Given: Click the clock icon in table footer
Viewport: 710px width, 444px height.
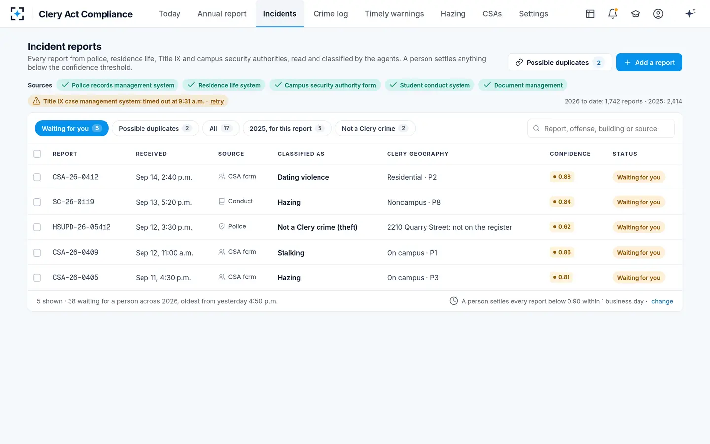Looking at the screenshot, I should [454, 301].
